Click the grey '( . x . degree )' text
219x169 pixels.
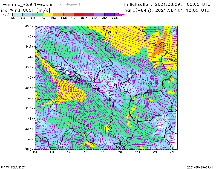[67, 4]
